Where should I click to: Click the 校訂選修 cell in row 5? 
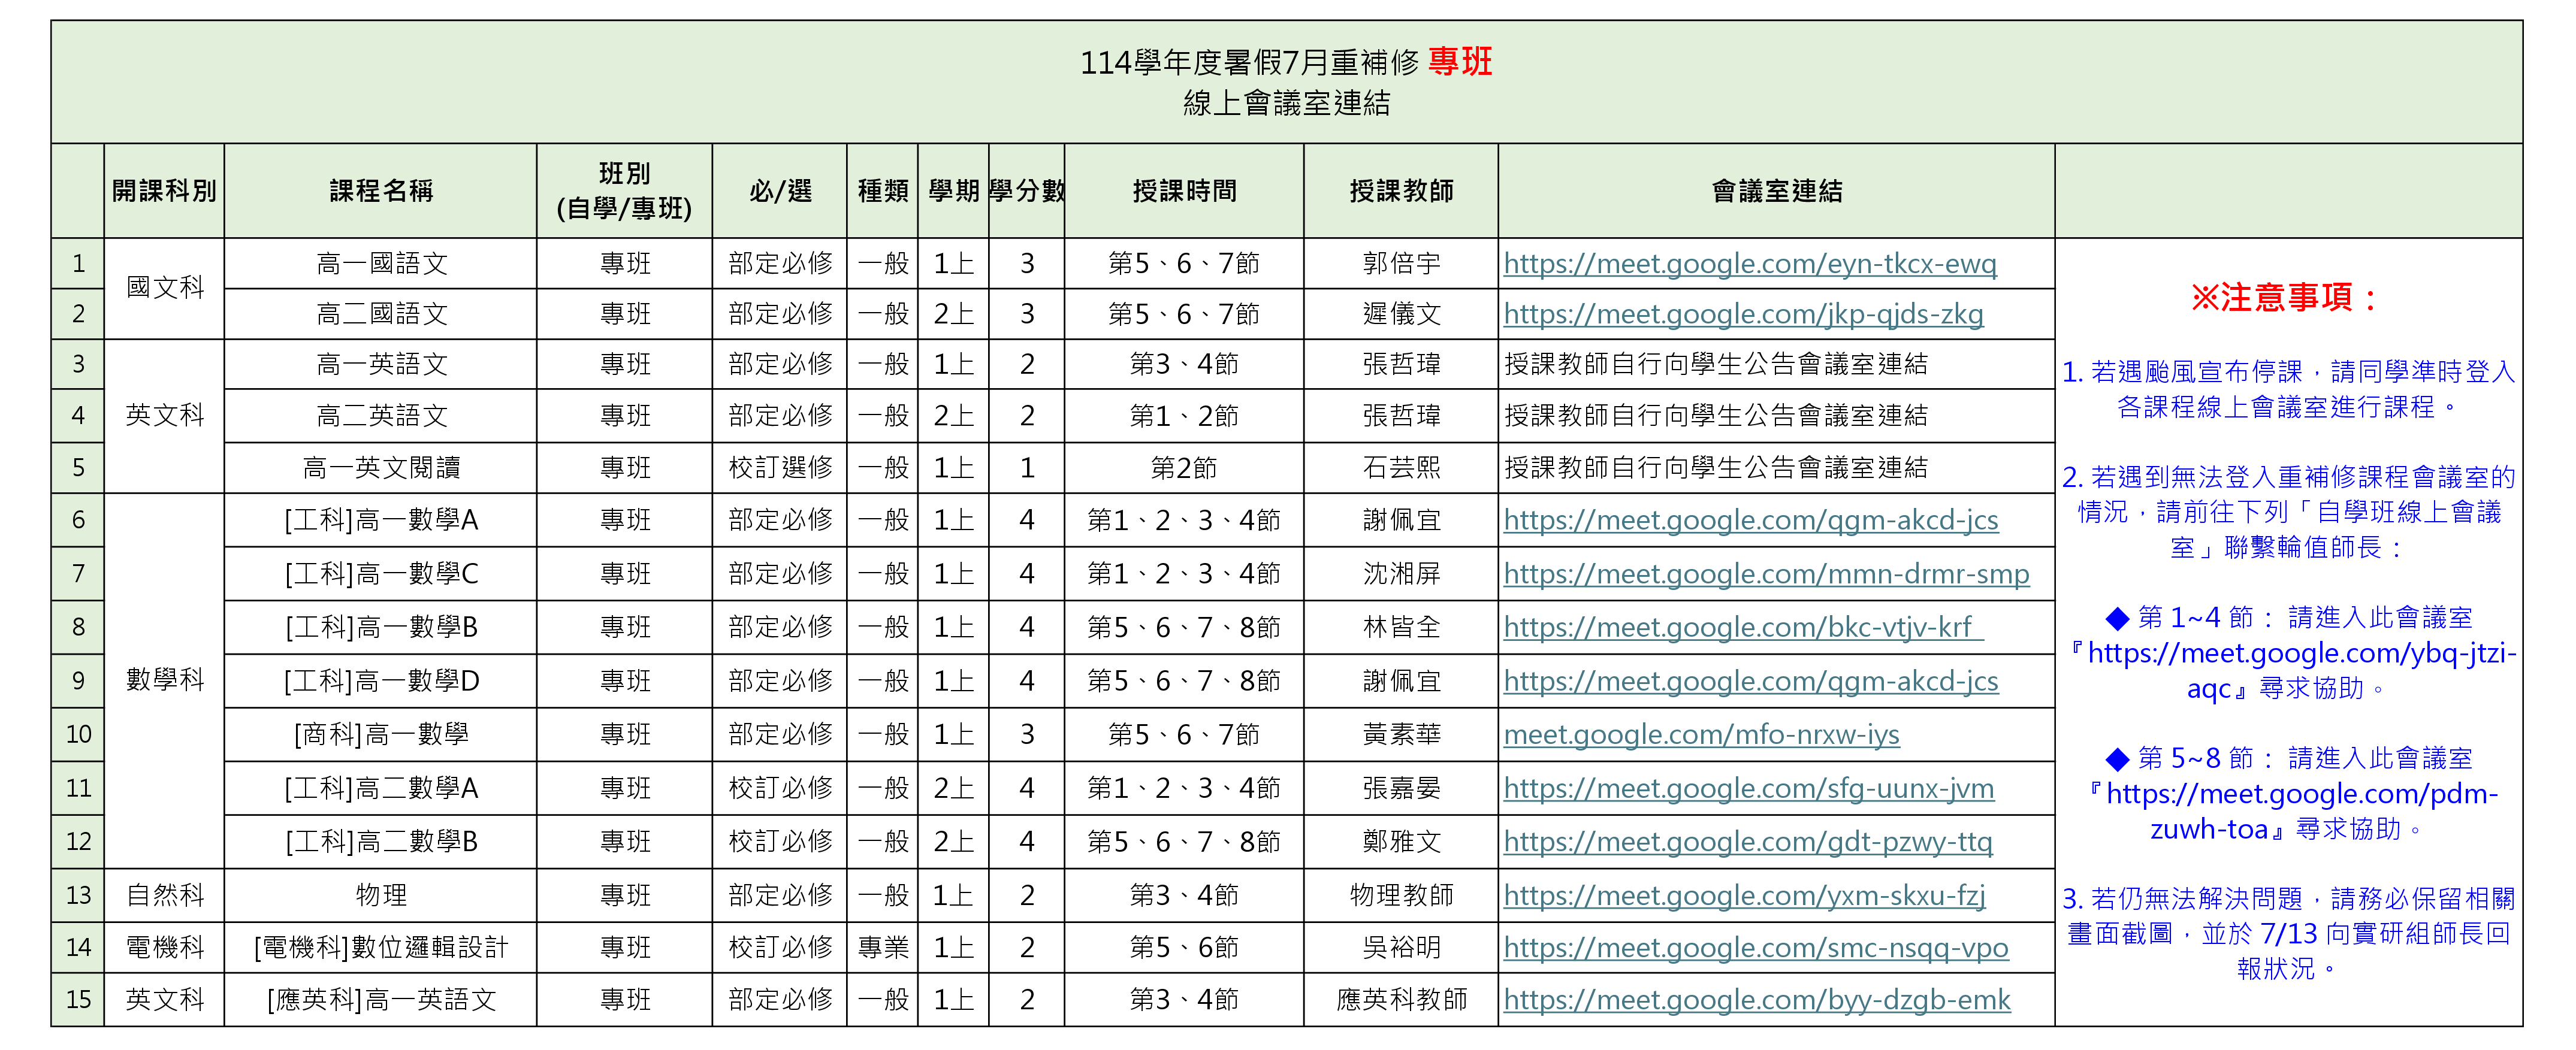point(780,468)
